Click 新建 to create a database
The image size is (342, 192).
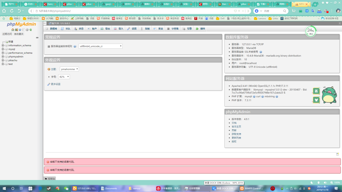(x=11, y=42)
